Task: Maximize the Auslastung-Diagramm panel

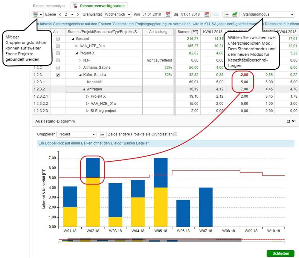Action: click(x=288, y=121)
